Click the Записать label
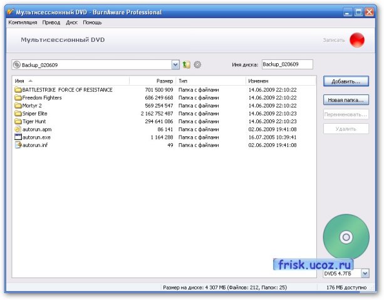Image resolution: width=384 pixels, height=300 pixels. click(x=334, y=40)
